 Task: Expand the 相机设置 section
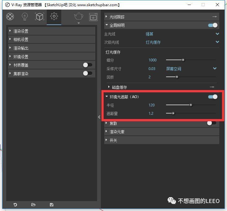click(x=52, y=39)
